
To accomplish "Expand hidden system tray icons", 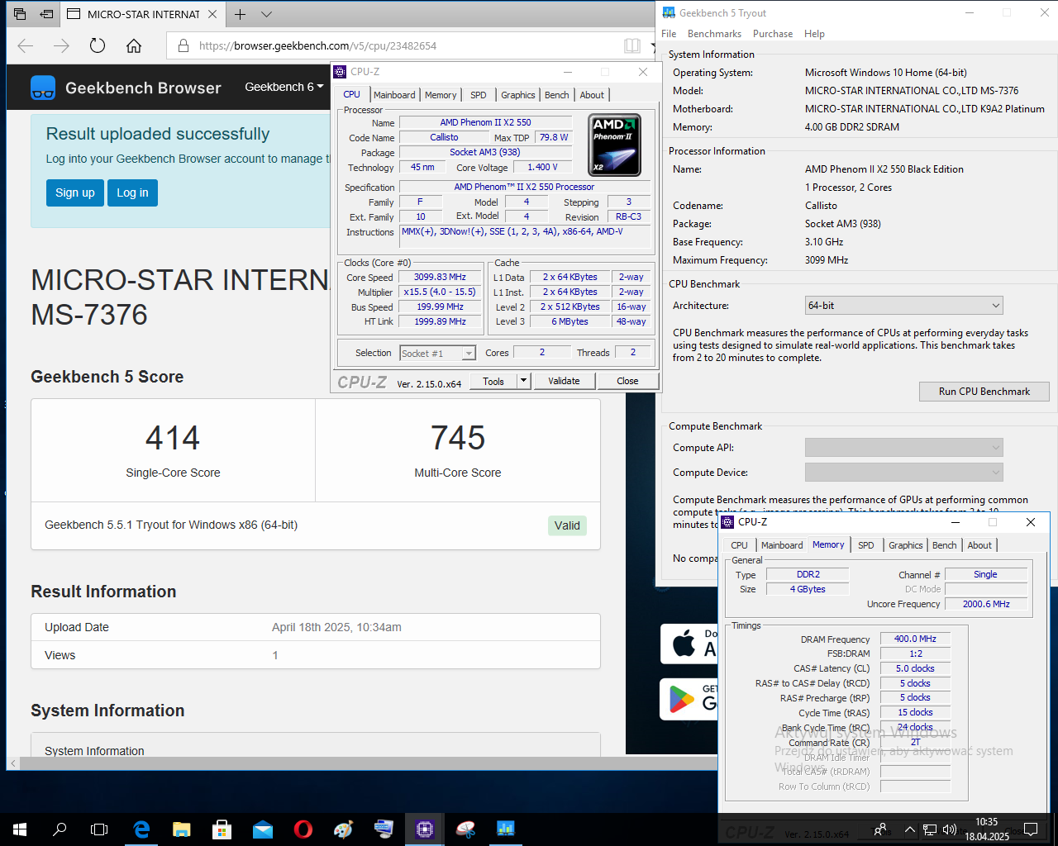I will coord(910,829).
